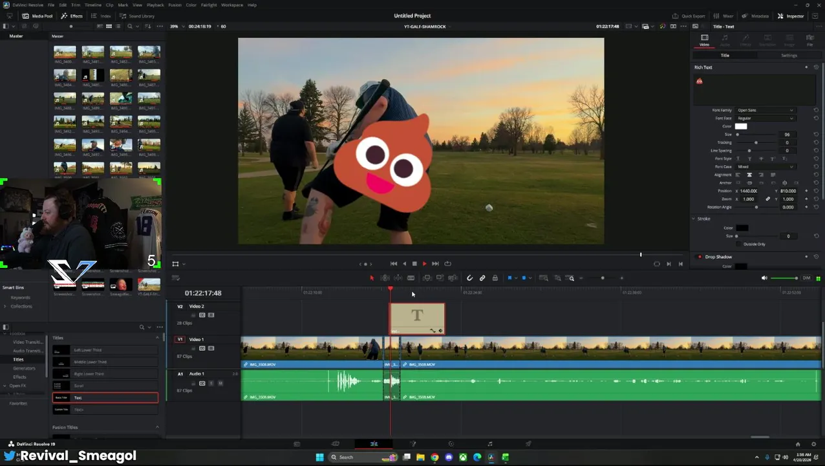Click the Stop button under the viewer
825x466 pixels.
pyautogui.click(x=414, y=263)
